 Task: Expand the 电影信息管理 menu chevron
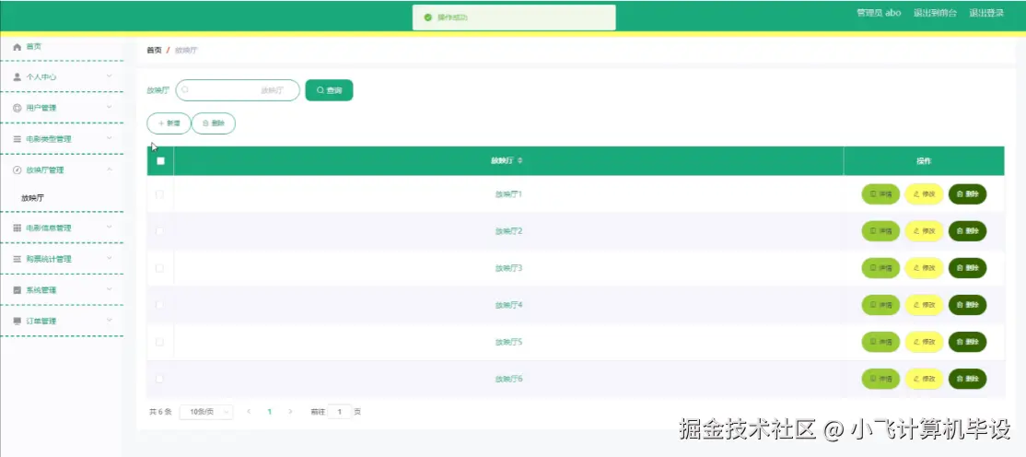(110, 228)
